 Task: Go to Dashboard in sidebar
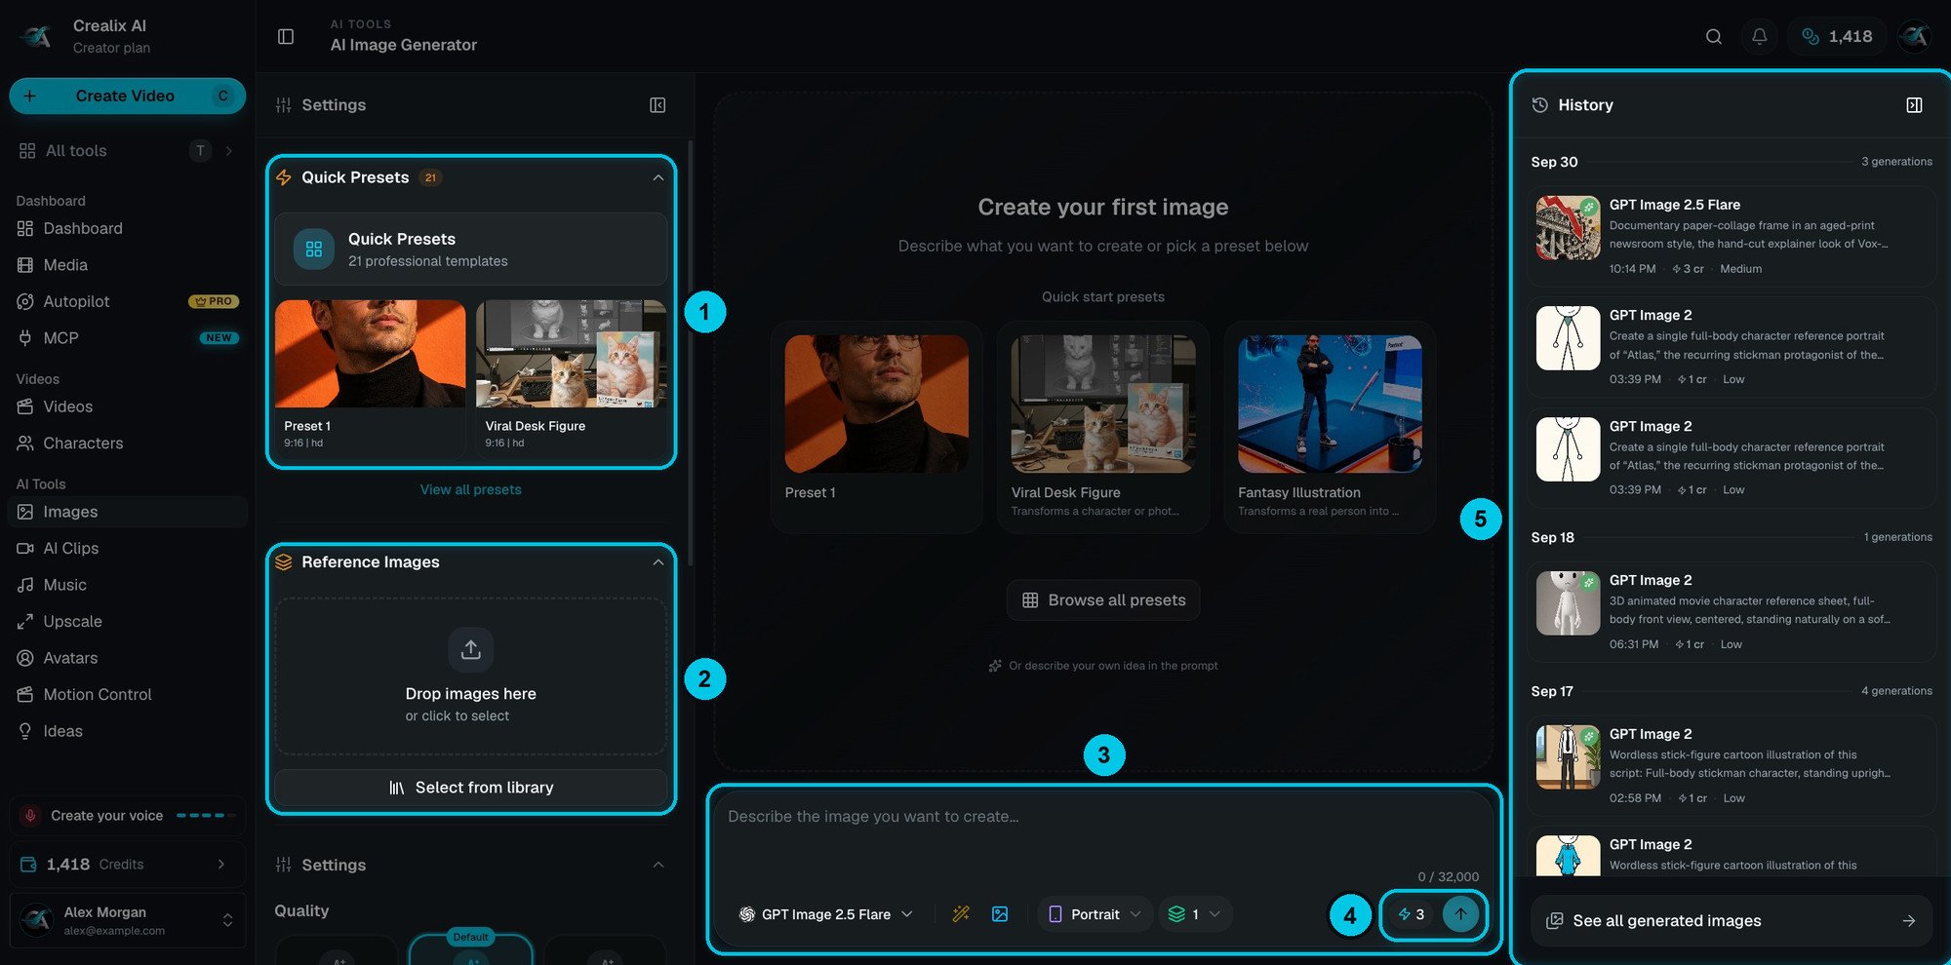click(x=127, y=228)
